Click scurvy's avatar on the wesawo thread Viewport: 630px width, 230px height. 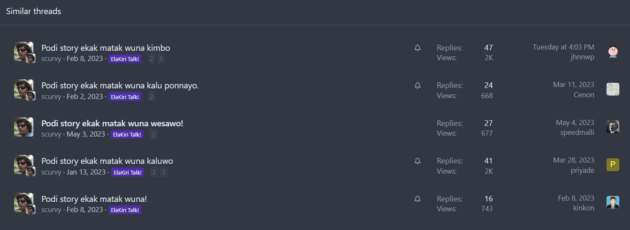[x=24, y=127]
